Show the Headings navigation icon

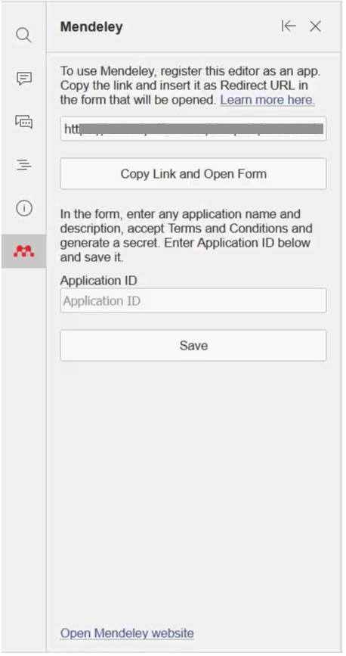24,165
